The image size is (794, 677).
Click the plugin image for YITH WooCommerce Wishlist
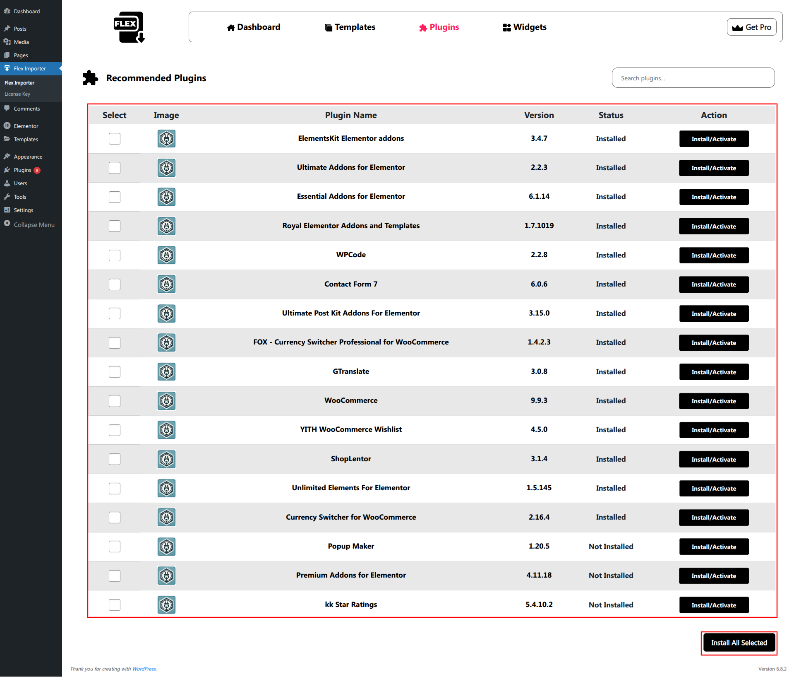166,430
